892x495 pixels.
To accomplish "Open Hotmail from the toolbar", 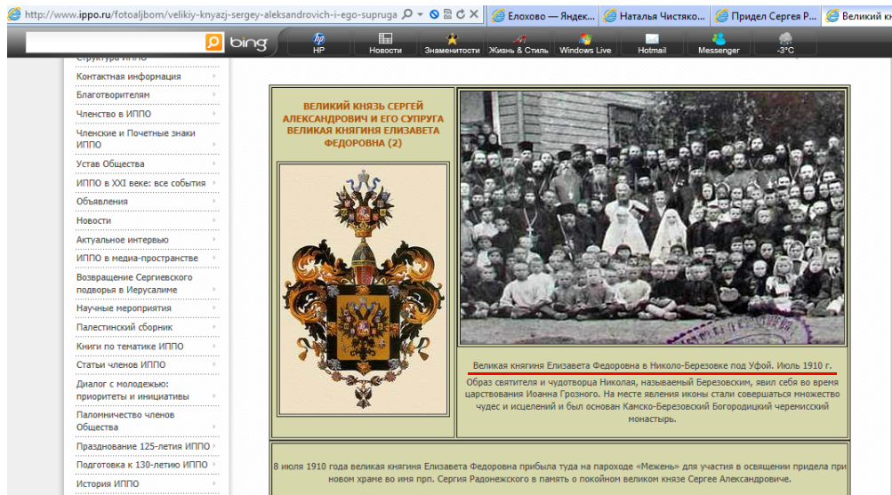I will pos(652,44).
